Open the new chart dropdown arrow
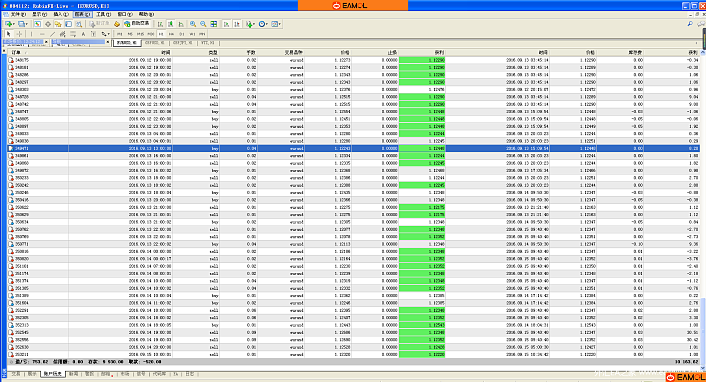This screenshot has height=382, width=706. click(14, 24)
